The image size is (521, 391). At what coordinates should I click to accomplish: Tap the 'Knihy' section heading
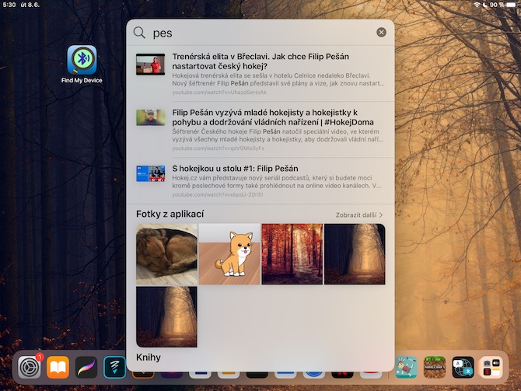coord(149,358)
